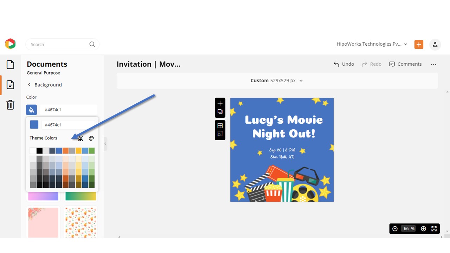Select the pink floral background thumbnail
This screenshot has height=253, width=450.
[x=43, y=222]
